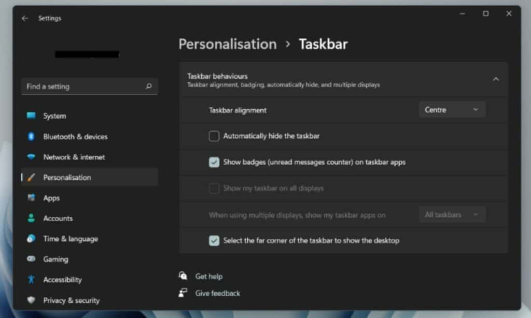Click the Give feedback icon
The image size is (531, 318).
183,293
